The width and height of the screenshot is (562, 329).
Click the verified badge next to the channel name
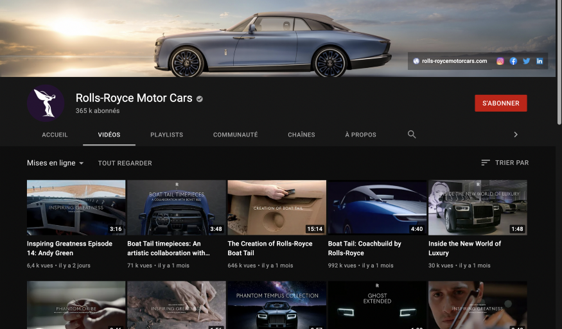pyautogui.click(x=200, y=99)
